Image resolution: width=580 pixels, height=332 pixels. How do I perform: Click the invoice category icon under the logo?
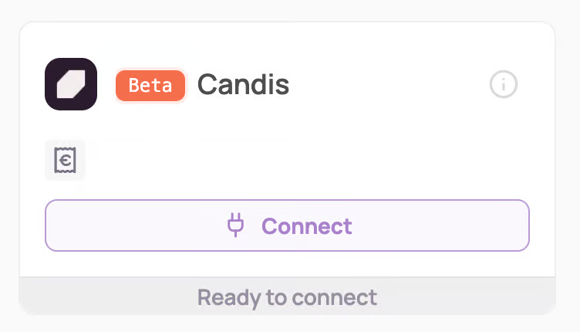pyautogui.click(x=65, y=161)
